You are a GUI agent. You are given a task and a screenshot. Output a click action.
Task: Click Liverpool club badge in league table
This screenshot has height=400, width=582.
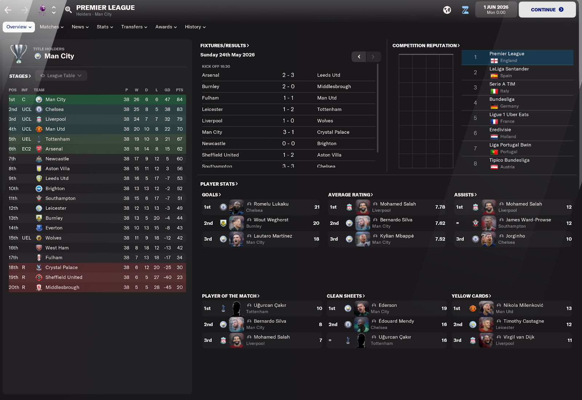click(39, 119)
